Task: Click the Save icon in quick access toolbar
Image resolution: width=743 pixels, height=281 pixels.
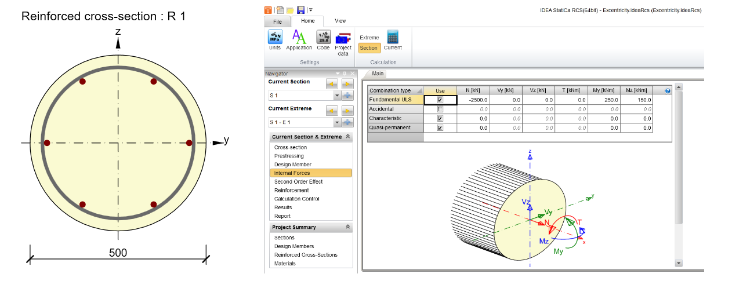Action: pyautogui.click(x=301, y=10)
